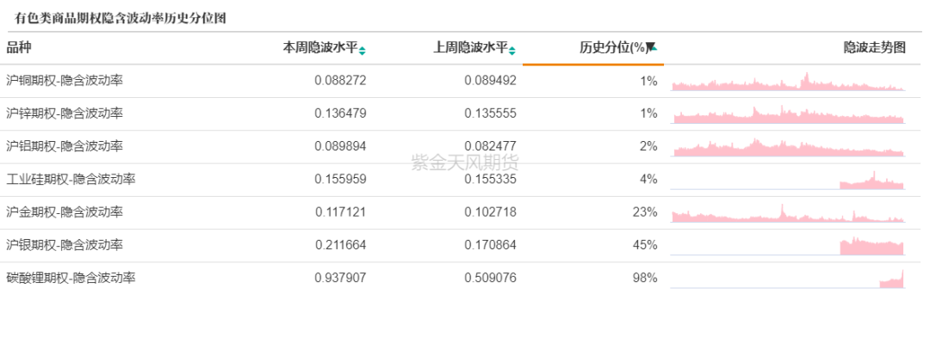Open 沪铜期权 volatility trend sparkline
This screenshot has height=337, width=930.
click(788, 82)
